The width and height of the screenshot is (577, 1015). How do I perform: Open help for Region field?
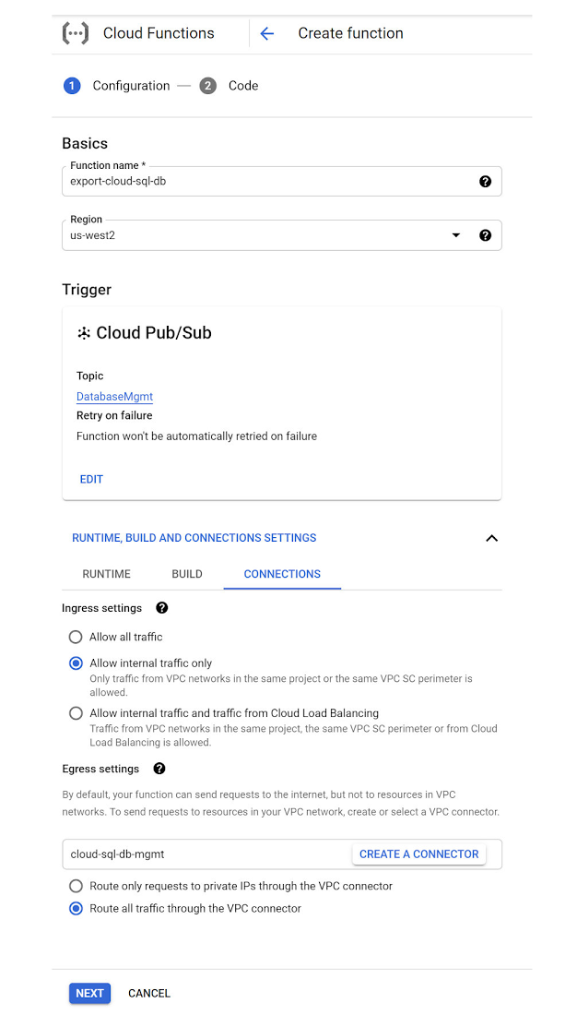coord(486,234)
